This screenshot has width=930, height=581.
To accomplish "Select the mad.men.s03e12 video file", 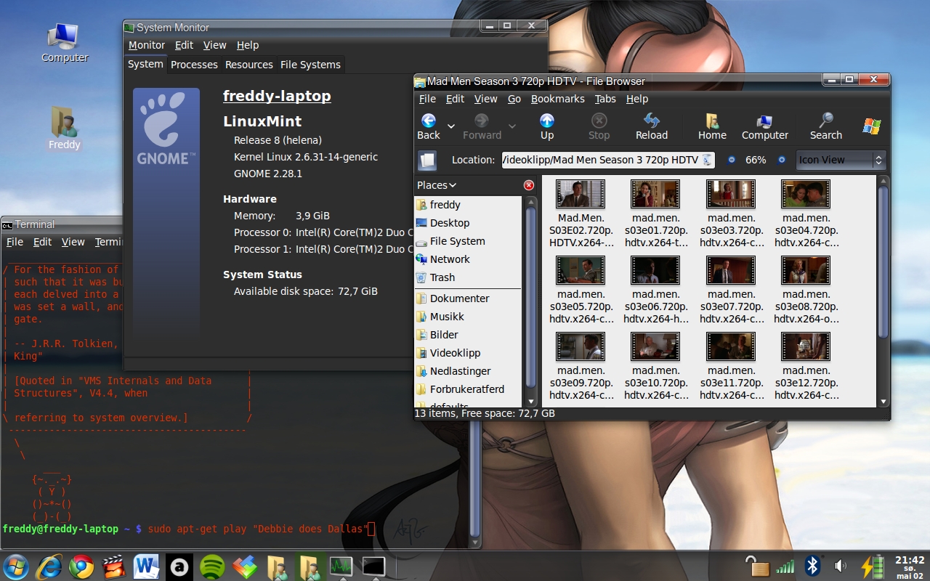I will [806, 367].
